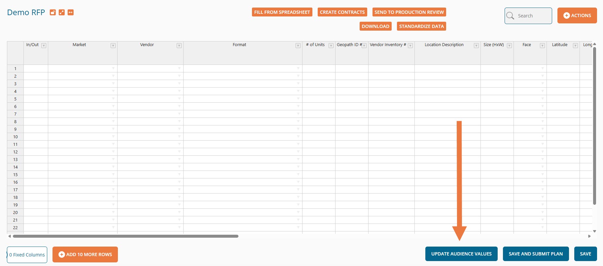
Task: Click Add 10 More Rows button
Action: click(85, 254)
